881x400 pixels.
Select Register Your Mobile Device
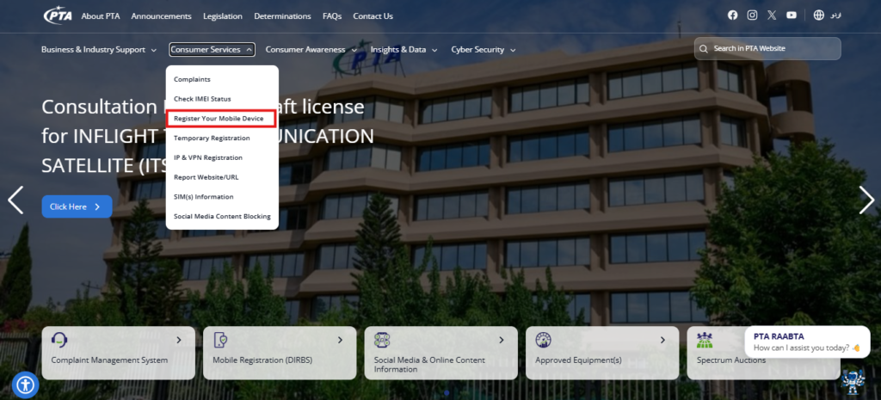click(x=222, y=119)
